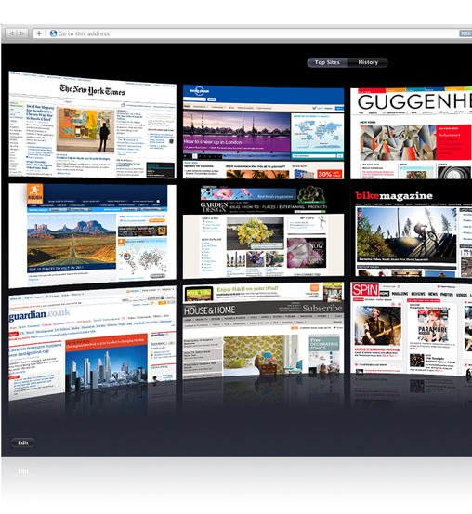Click the RSS button in address bar
The width and height of the screenshot is (472, 514).
click(465, 33)
